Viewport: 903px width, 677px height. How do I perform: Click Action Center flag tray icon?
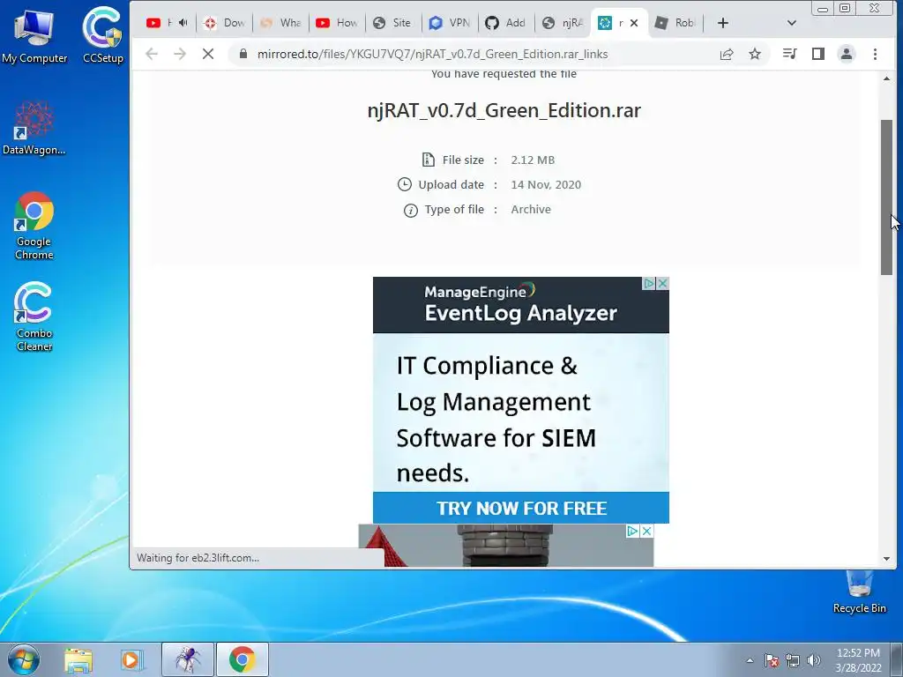[771, 660]
